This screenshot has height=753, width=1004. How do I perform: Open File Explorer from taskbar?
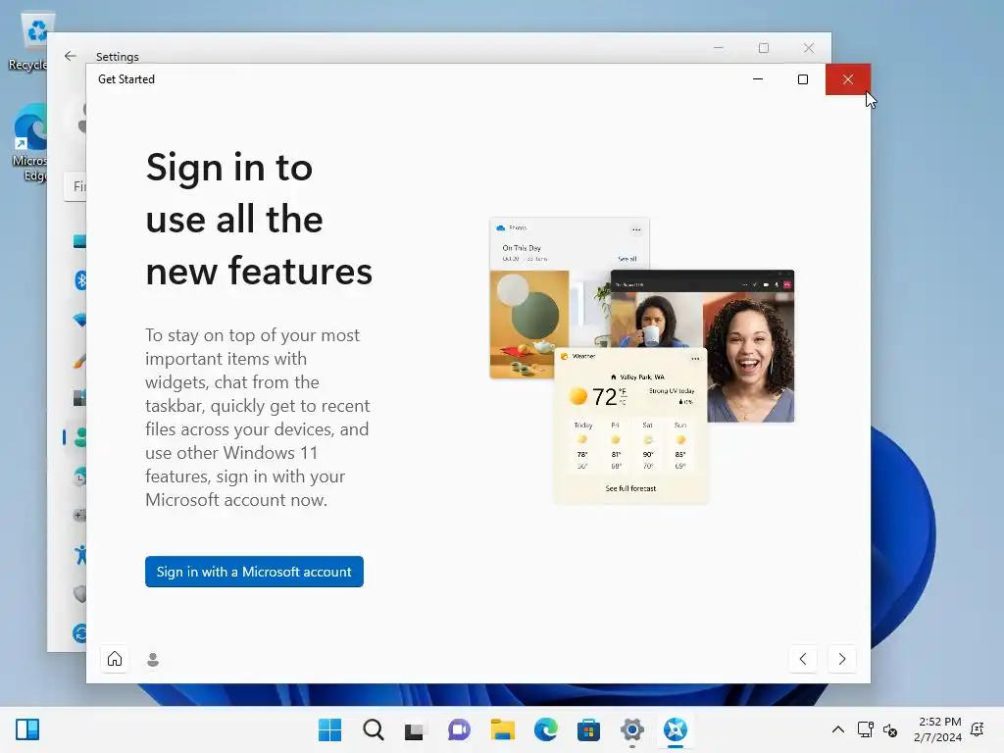[503, 729]
